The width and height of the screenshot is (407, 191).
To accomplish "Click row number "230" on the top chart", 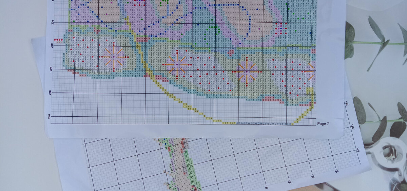I will (x=50, y=92).
